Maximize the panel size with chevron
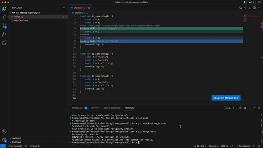Screen dimensions: 263x148 click(254, 108)
